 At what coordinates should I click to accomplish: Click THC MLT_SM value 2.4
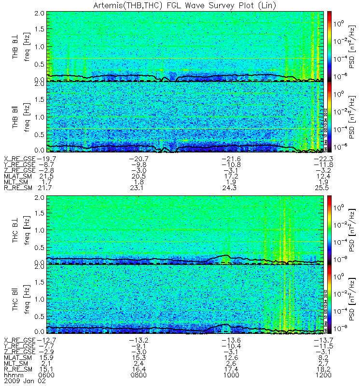pyautogui.click(x=139, y=363)
